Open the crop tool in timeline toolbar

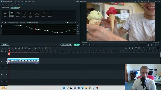pos(16,48)
